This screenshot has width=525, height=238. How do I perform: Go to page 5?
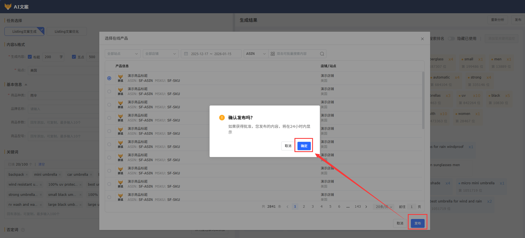tap(330, 207)
